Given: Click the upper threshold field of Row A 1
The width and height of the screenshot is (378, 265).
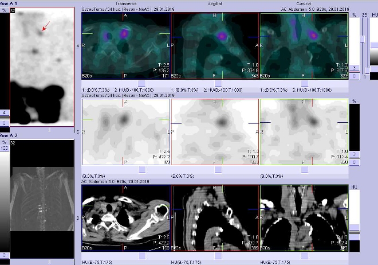Looking at the screenshot, I should click(5, 112).
